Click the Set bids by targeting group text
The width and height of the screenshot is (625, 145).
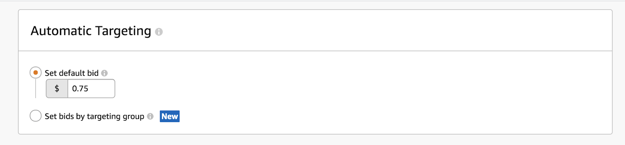[95, 116]
